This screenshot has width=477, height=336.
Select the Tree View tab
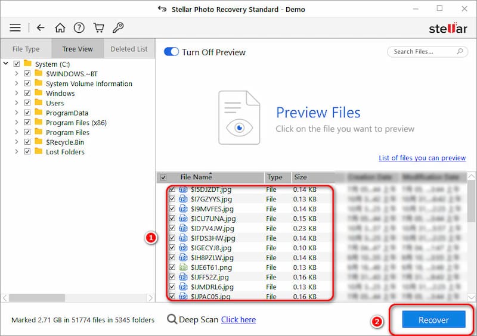pos(78,49)
